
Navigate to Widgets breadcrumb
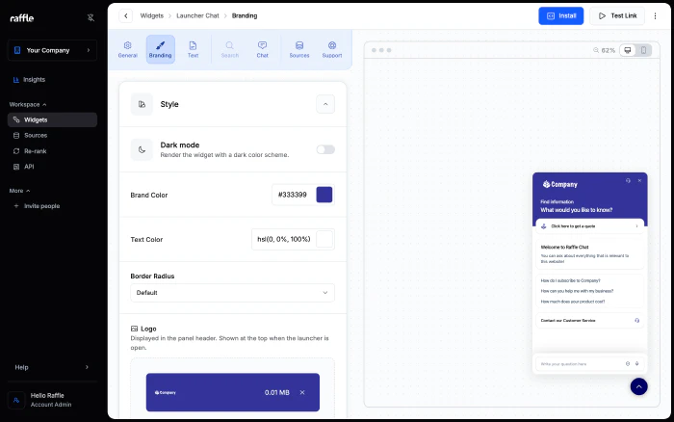[152, 16]
